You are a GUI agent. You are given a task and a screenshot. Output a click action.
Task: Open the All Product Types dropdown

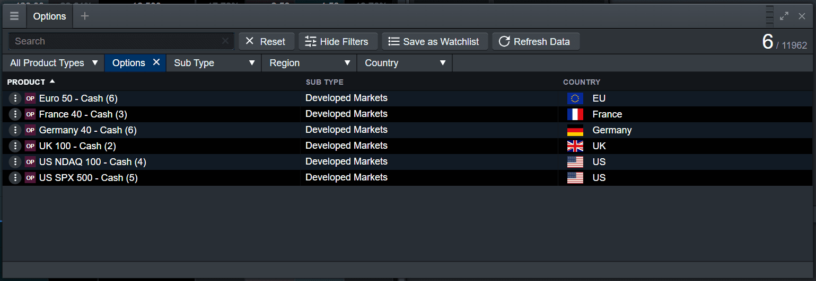pyautogui.click(x=54, y=63)
